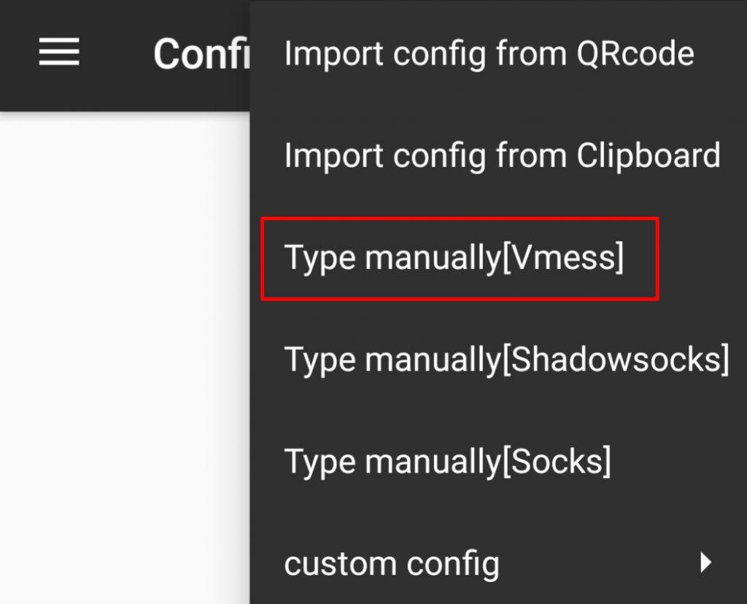Open the custom config menu entry
The image size is (747, 604).
392,564
